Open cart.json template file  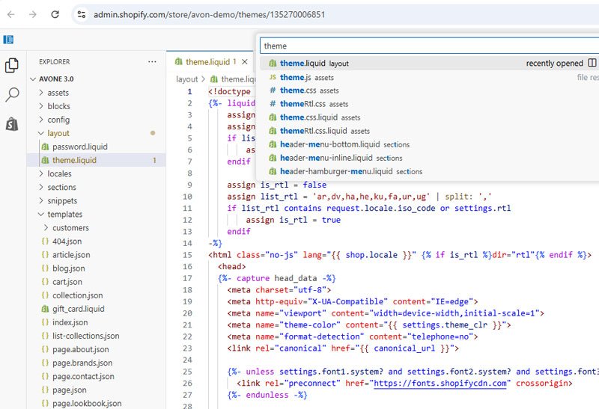pos(97,282)
